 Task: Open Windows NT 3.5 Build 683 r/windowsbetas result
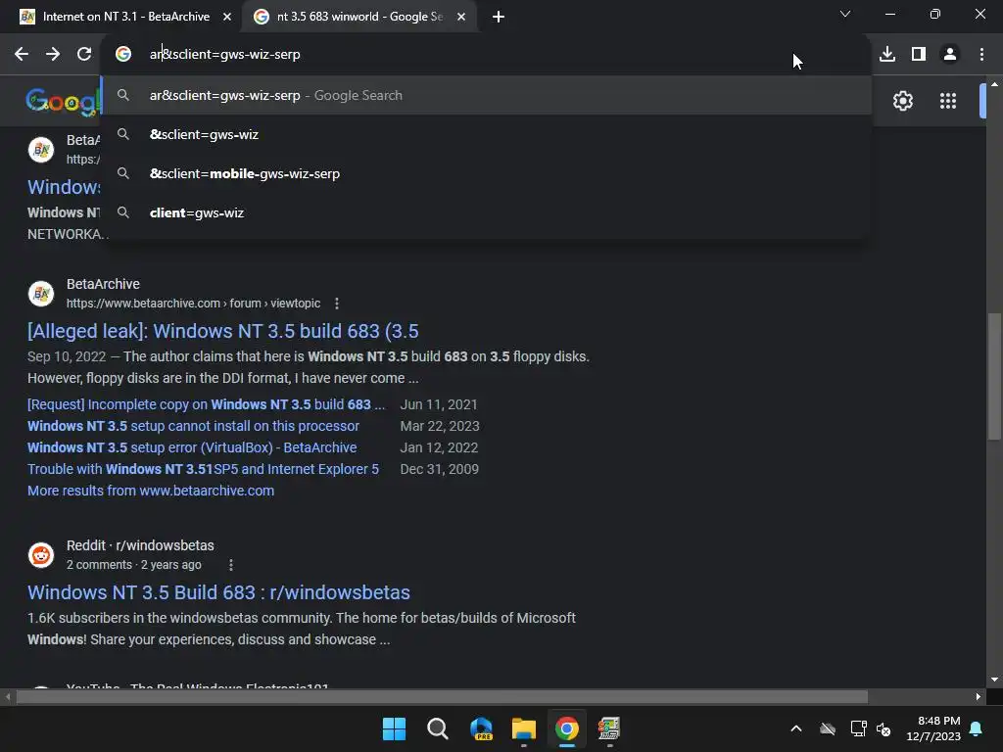[218, 592]
